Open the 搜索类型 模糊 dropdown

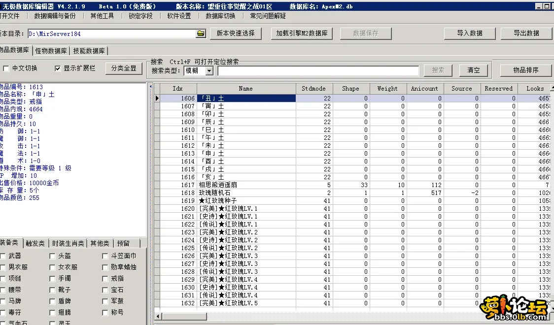point(209,70)
